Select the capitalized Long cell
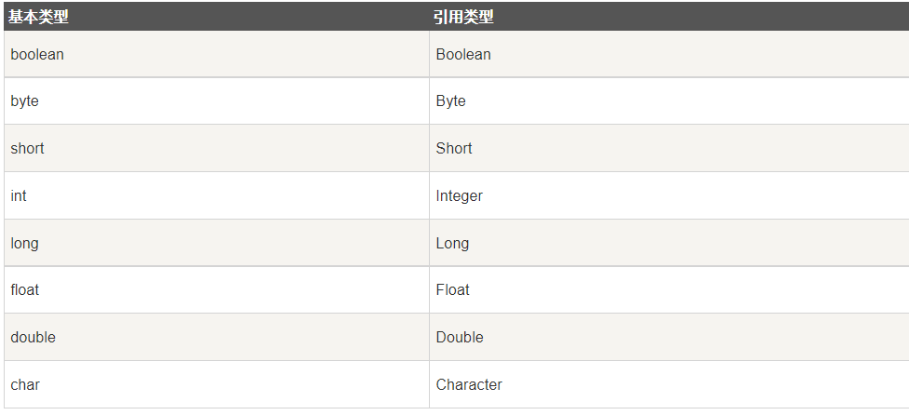The image size is (909, 415). 669,243
